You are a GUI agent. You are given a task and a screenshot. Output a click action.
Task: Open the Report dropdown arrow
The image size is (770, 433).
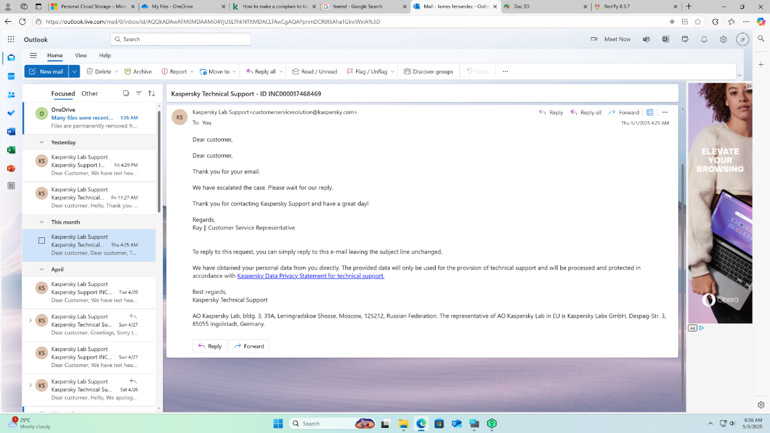[191, 72]
